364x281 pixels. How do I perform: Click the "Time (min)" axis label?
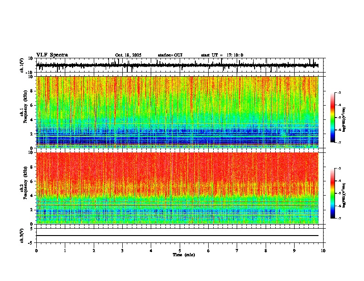point(184,255)
